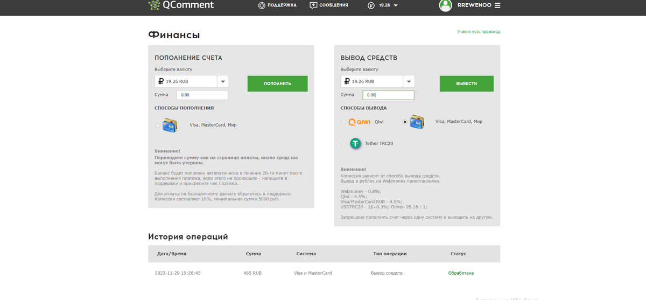
Task: Click the Сумма field in withdrawal panel
Action: coord(389,95)
